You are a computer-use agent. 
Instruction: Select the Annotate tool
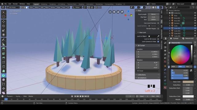[3, 40]
